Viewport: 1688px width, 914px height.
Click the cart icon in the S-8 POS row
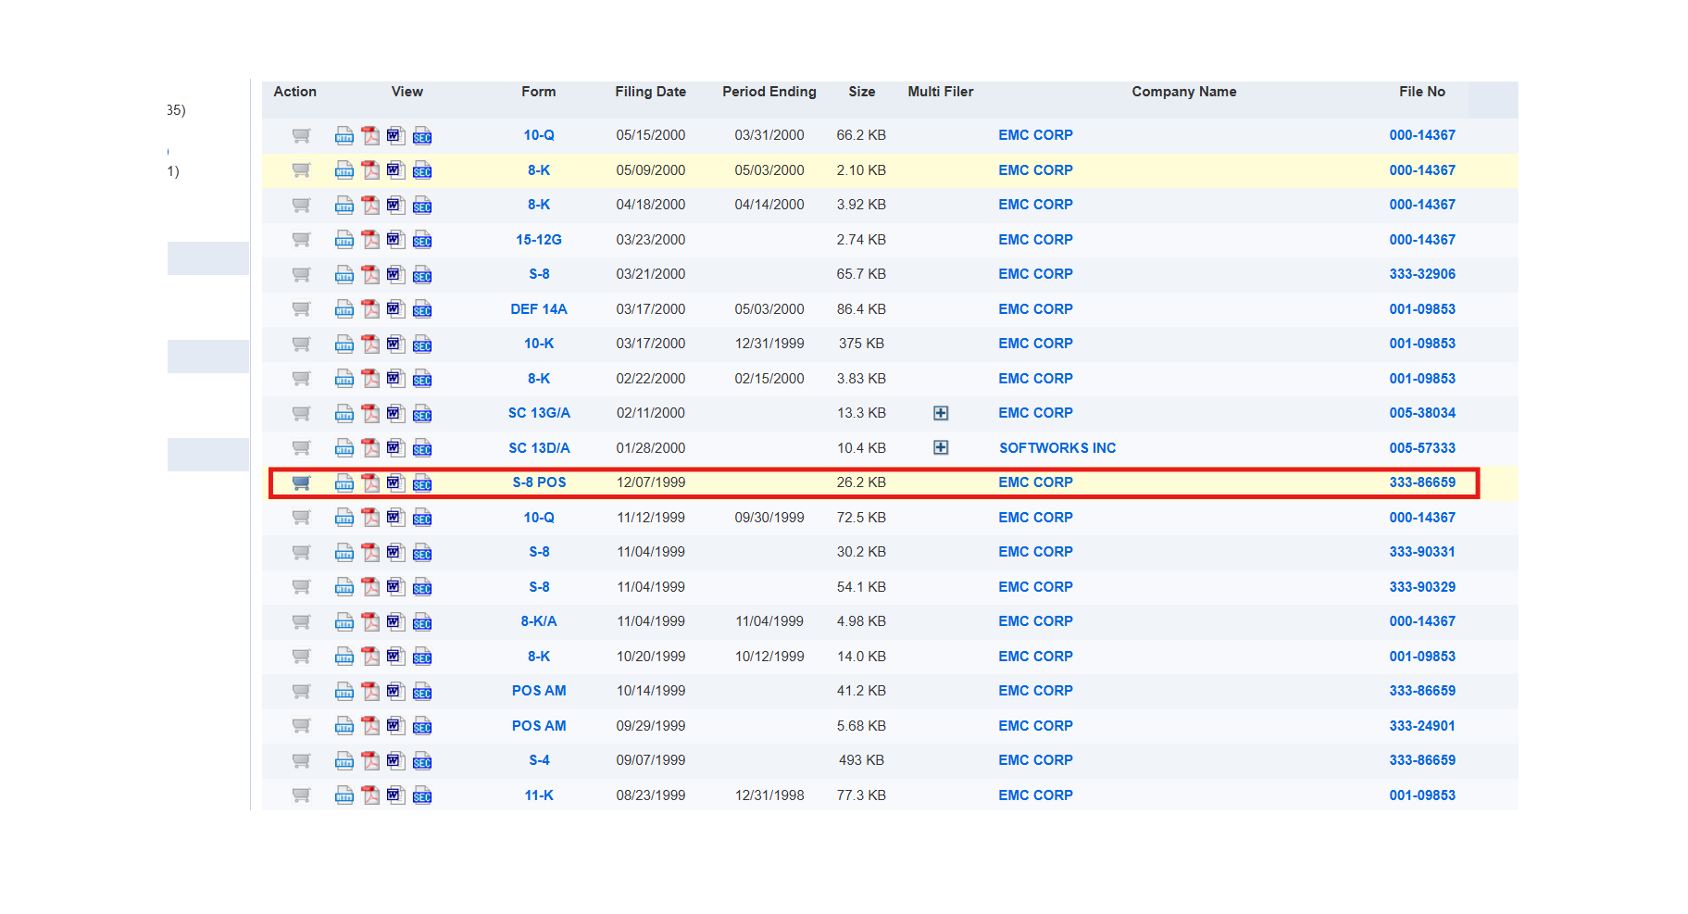[301, 482]
